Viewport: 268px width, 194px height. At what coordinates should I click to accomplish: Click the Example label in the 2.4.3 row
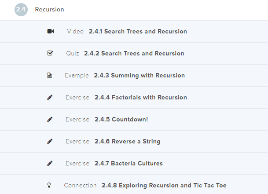[x=77, y=76]
